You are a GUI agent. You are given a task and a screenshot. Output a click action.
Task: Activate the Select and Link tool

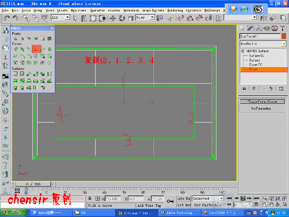click(x=26, y=18)
